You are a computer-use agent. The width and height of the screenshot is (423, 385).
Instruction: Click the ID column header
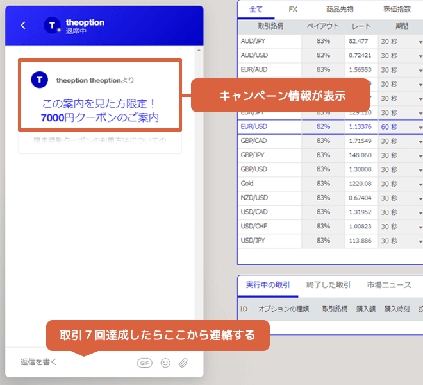pyautogui.click(x=244, y=309)
